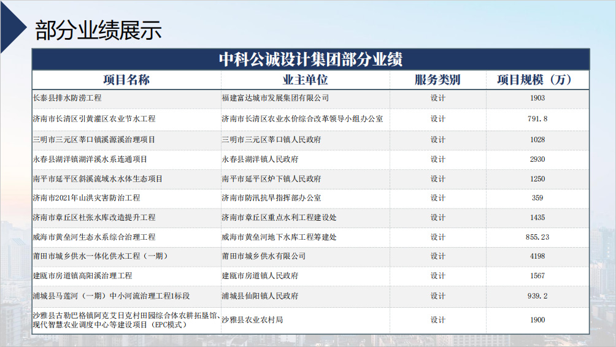Select the 业主单位 column header
Screen dimensions: 616x347
click(305, 80)
